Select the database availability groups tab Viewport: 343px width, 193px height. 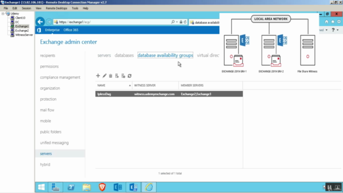tap(165, 55)
